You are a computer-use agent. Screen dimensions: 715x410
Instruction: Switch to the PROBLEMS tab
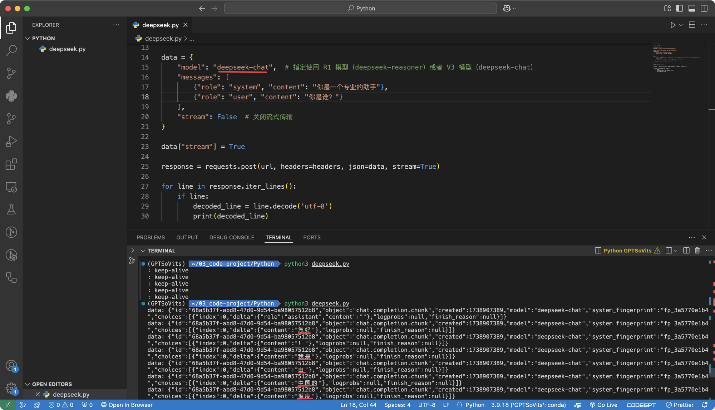click(x=150, y=237)
